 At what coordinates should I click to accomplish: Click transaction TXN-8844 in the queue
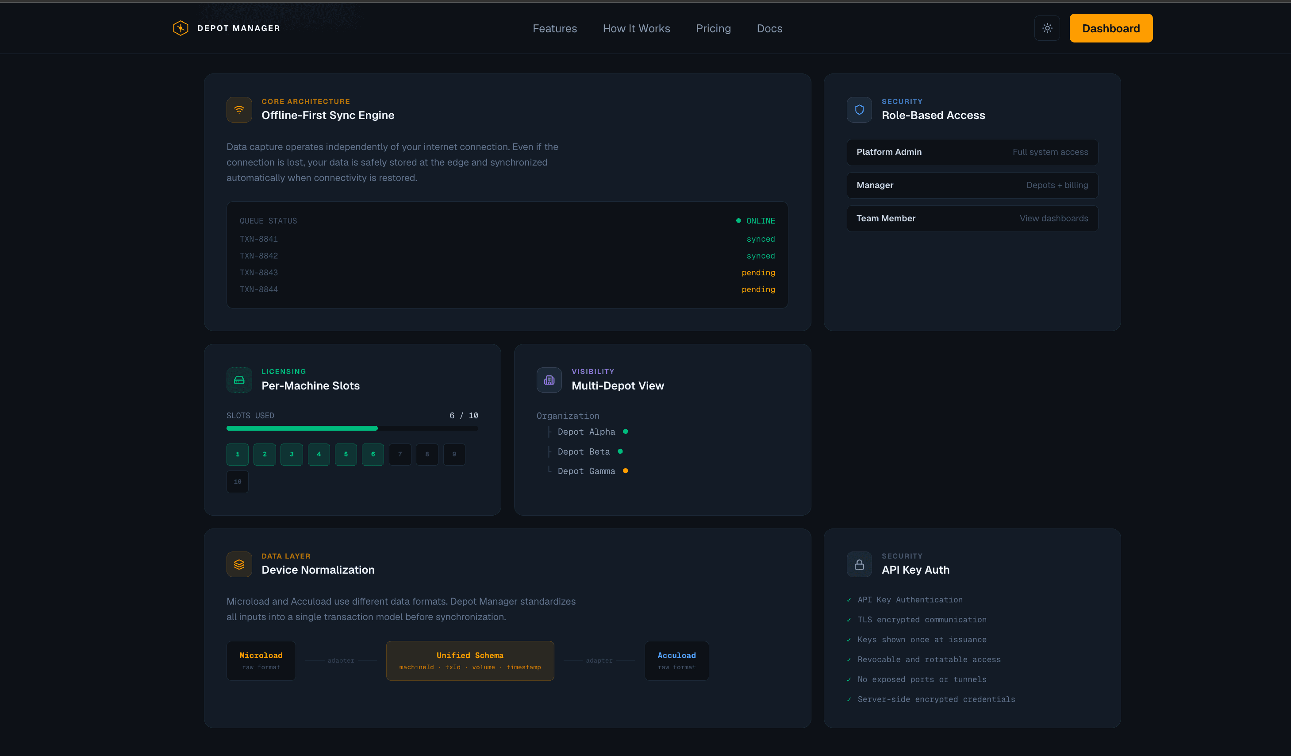259,289
